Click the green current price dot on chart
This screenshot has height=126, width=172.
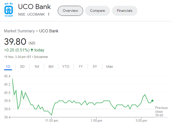pyautogui.click(x=152, y=101)
